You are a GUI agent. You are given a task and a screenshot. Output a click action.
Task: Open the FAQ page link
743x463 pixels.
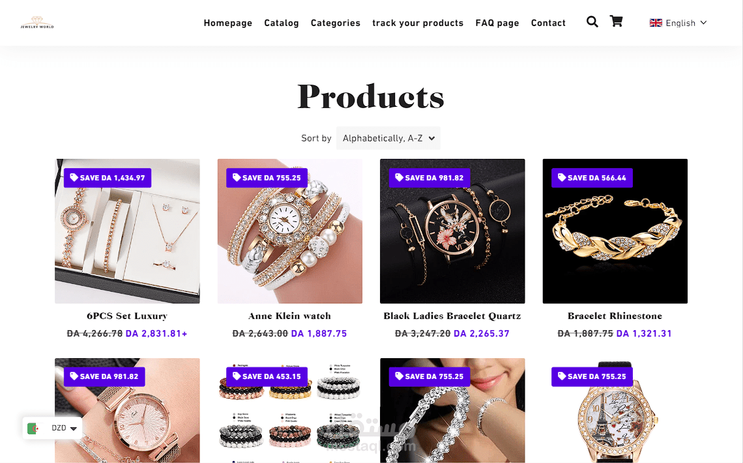point(497,23)
